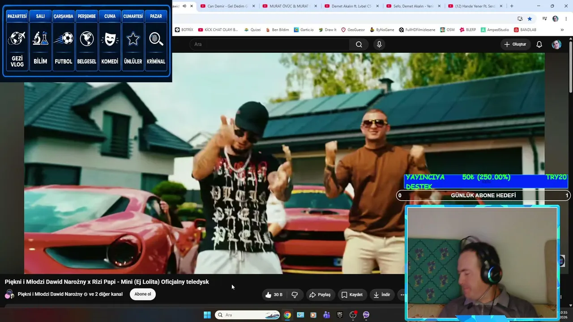
Task: Click the Abone ol subscribe button
Action: coord(143,294)
